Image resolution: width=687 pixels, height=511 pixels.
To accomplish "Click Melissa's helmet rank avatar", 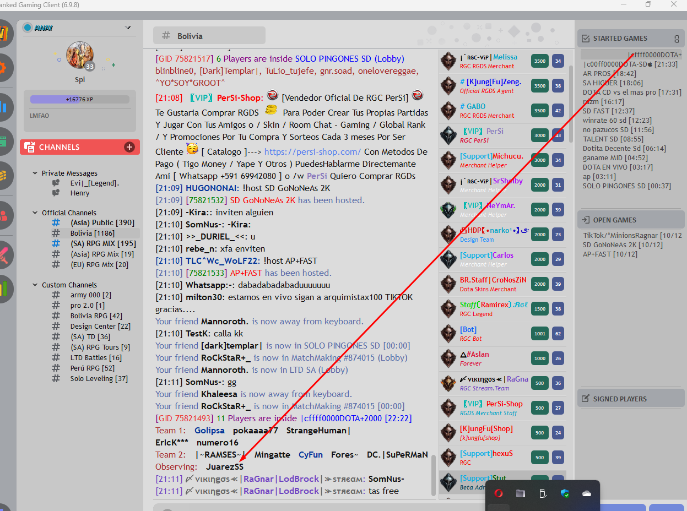I will click(448, 61).
